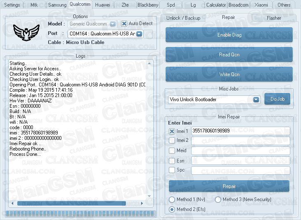This screenshot has width=301, height=220.
Task: Click the 'Cable : Micro Usb Cable' label
Action: 76,42
